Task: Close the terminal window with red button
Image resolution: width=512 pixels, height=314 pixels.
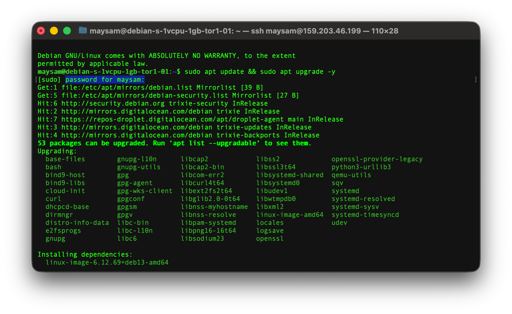Action: (x=41, y=31)
